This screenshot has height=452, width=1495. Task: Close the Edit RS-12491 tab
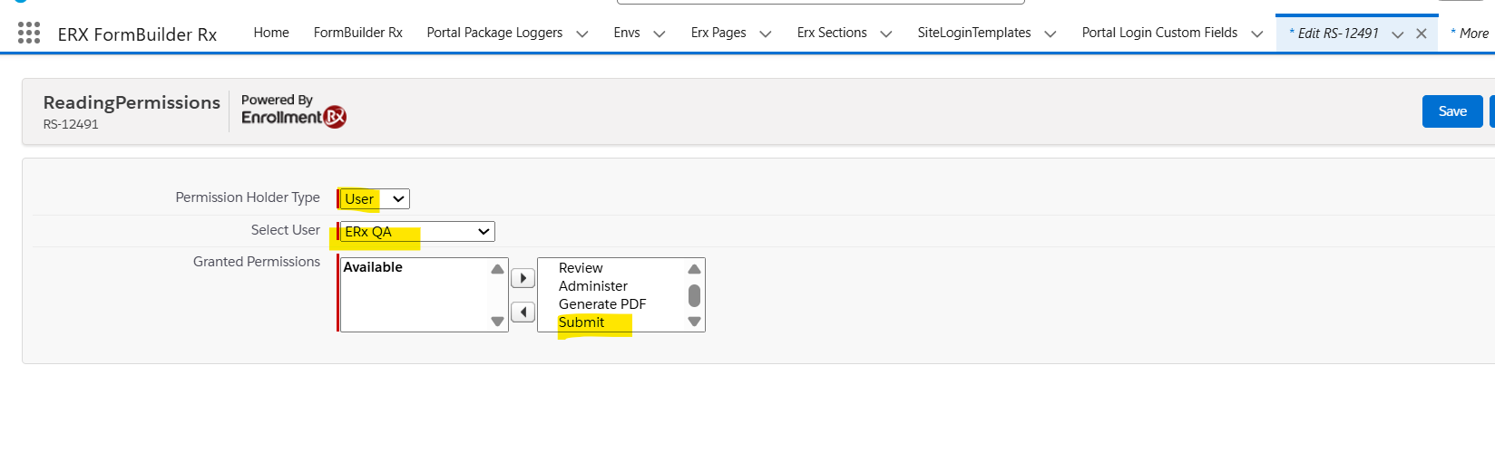(x=1422, y=34)
